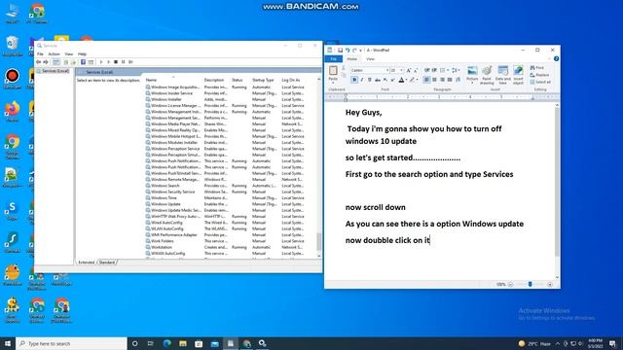Increase paragraph indent in WordPad
This screenshot has height=350, width=623.
[x=434, y=70]
